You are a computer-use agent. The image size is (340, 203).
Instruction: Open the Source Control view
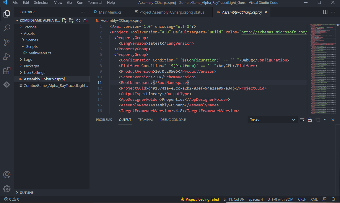[7, 42]
